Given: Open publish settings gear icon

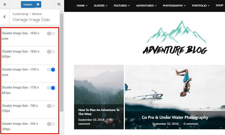Looking at the screenshot, I should click(x=38, y=4).
